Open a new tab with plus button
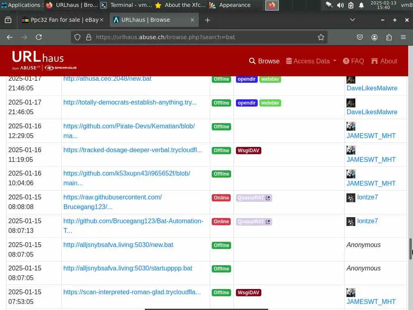Screen dimensions: 413x310 pos(208,20)
